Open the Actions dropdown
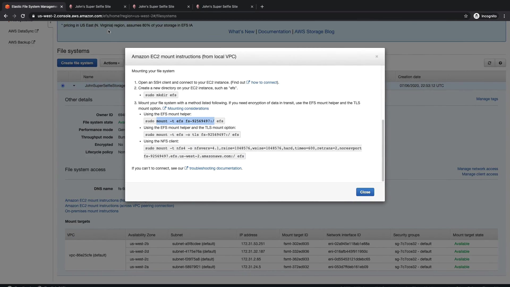 (111, 63)
